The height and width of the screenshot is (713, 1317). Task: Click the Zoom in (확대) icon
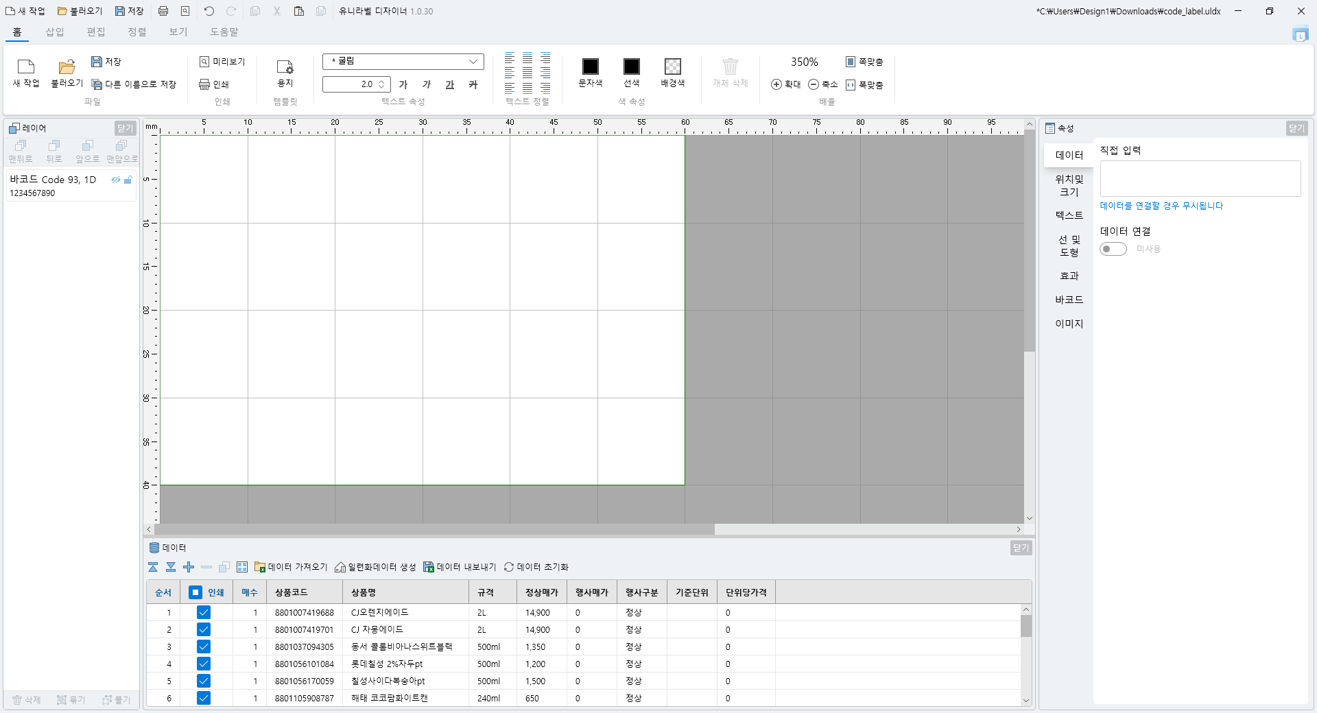click(776, 84)
